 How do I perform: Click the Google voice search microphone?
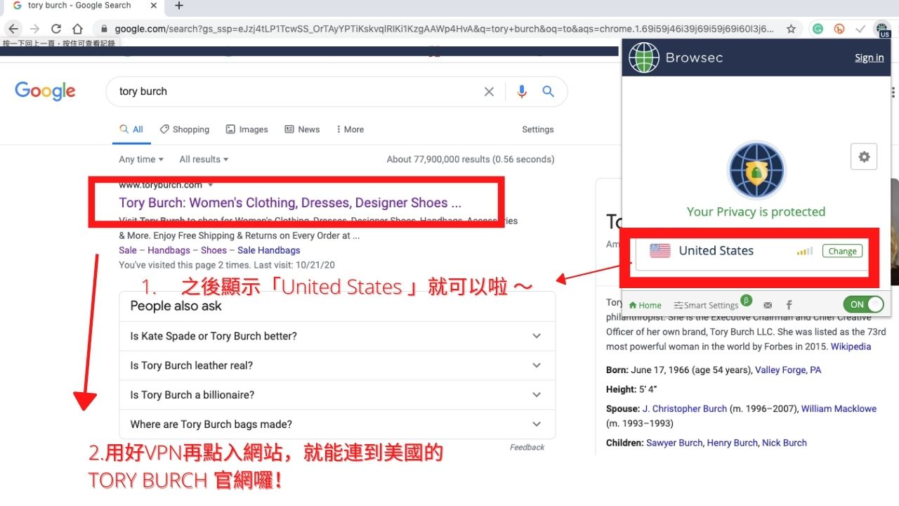coord(522,91)
